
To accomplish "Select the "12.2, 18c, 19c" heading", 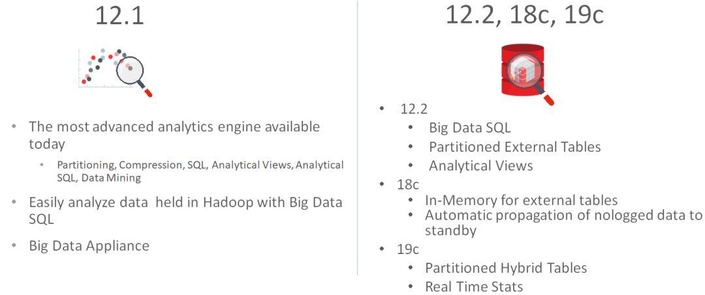I will pyautogui.click(x=524, y=15).
